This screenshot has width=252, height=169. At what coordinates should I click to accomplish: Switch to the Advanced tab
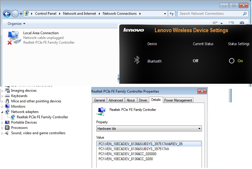(x=116, y=100)
